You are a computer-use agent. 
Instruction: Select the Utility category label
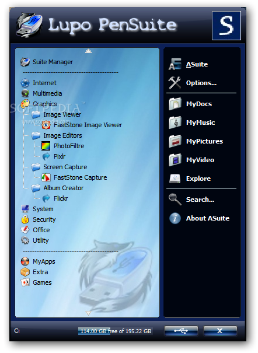pos(40,240)
